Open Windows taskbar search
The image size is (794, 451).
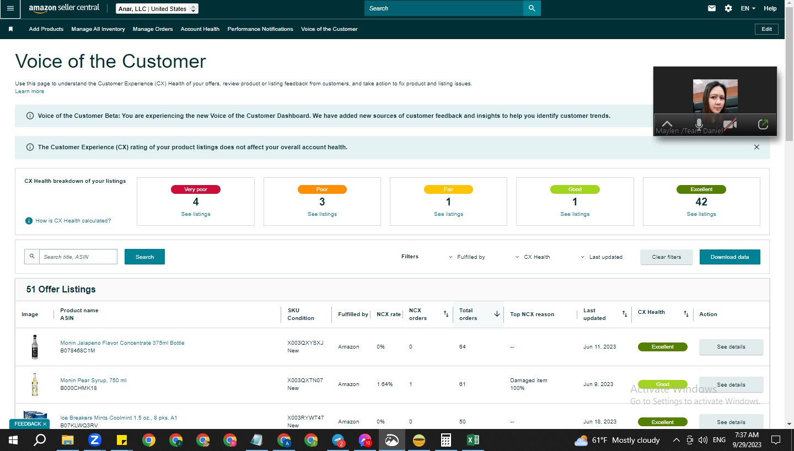[40, 440]
